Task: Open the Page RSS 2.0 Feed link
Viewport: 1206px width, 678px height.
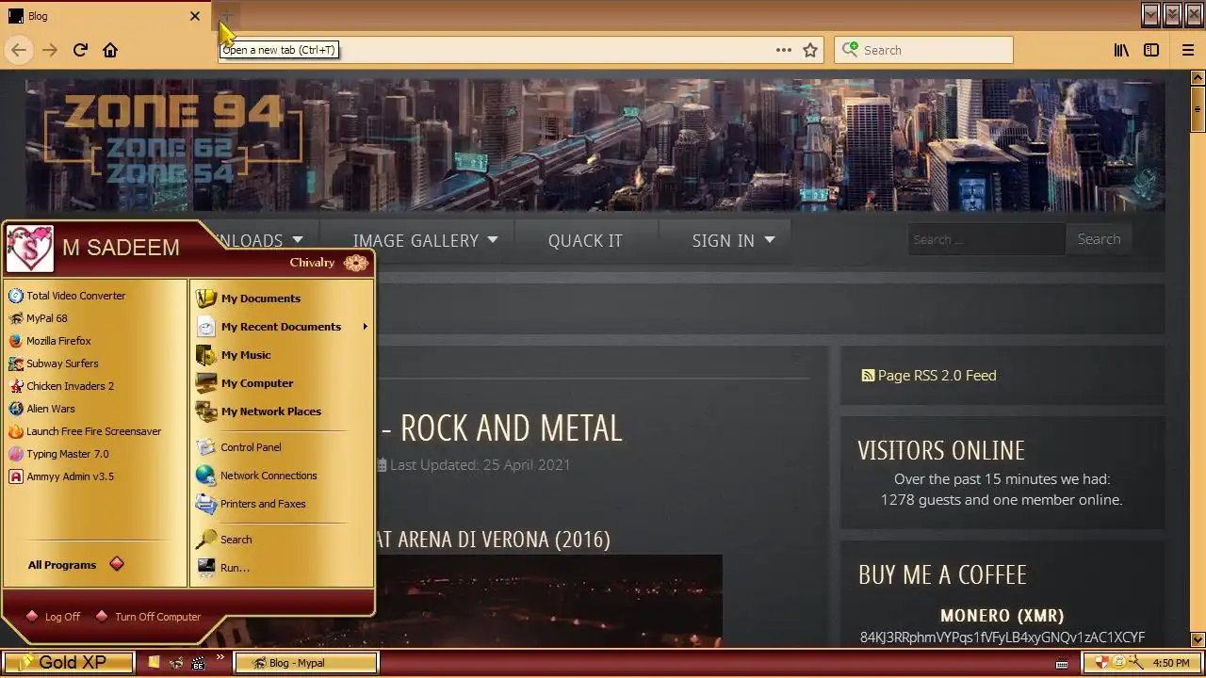Action: tap(929, 375)
